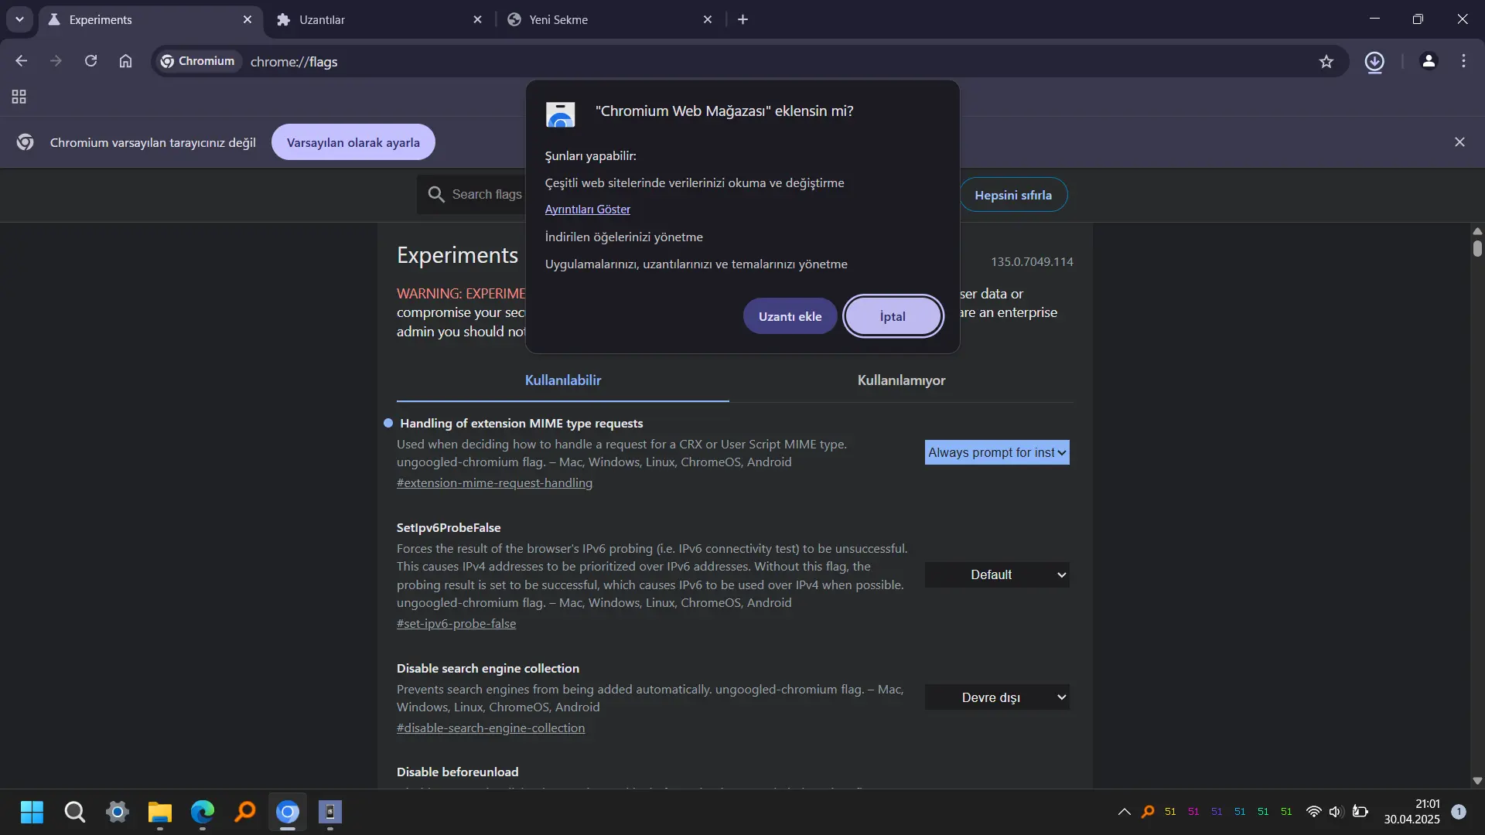Click the Chromium taskbar icon
1485x835 pixels.
click(x=288, y=812)
